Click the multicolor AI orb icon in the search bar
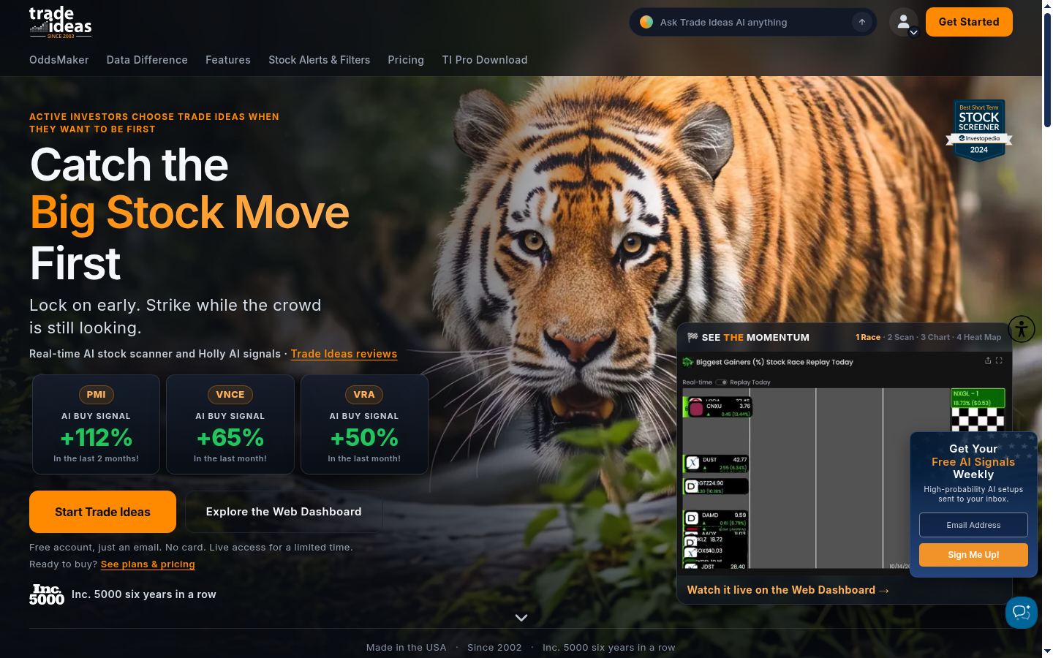Viewport: 1053px width, 658px height. [646, 22]
